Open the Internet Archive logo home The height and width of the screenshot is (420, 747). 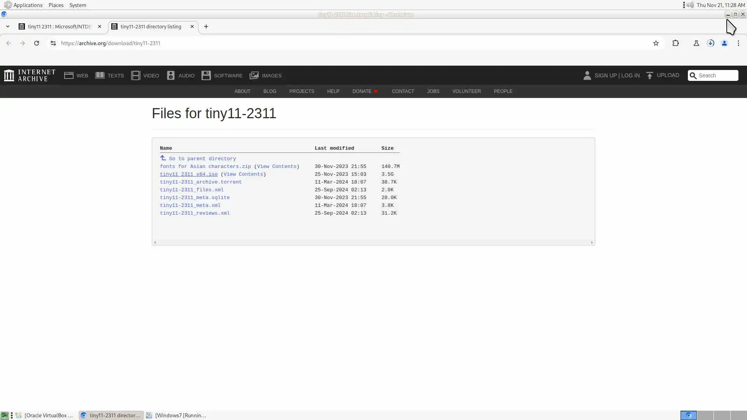[29, 75]
